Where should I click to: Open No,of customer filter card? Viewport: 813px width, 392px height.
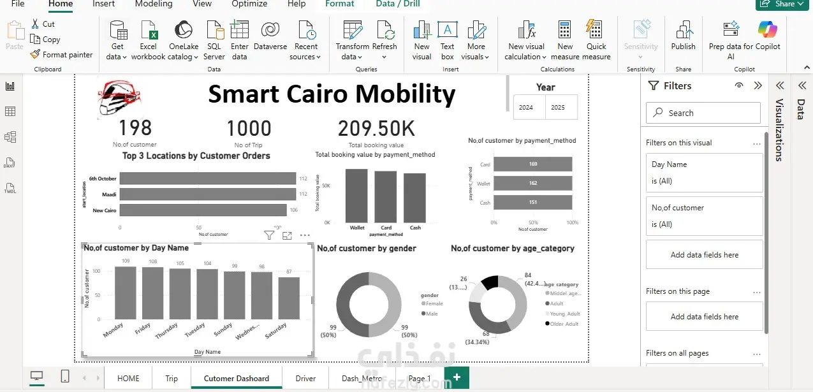(705, 216)
